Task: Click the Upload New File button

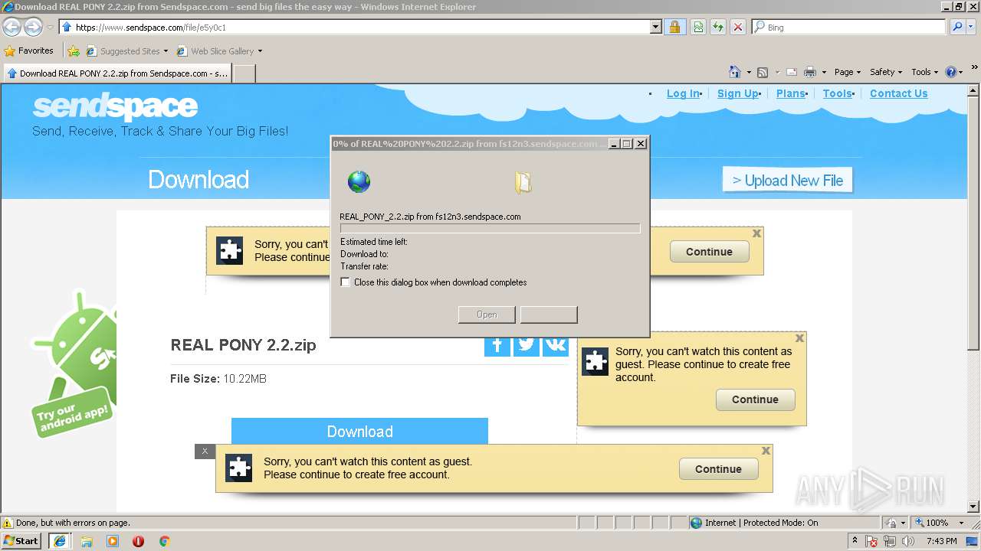Action: pos(787,181)
